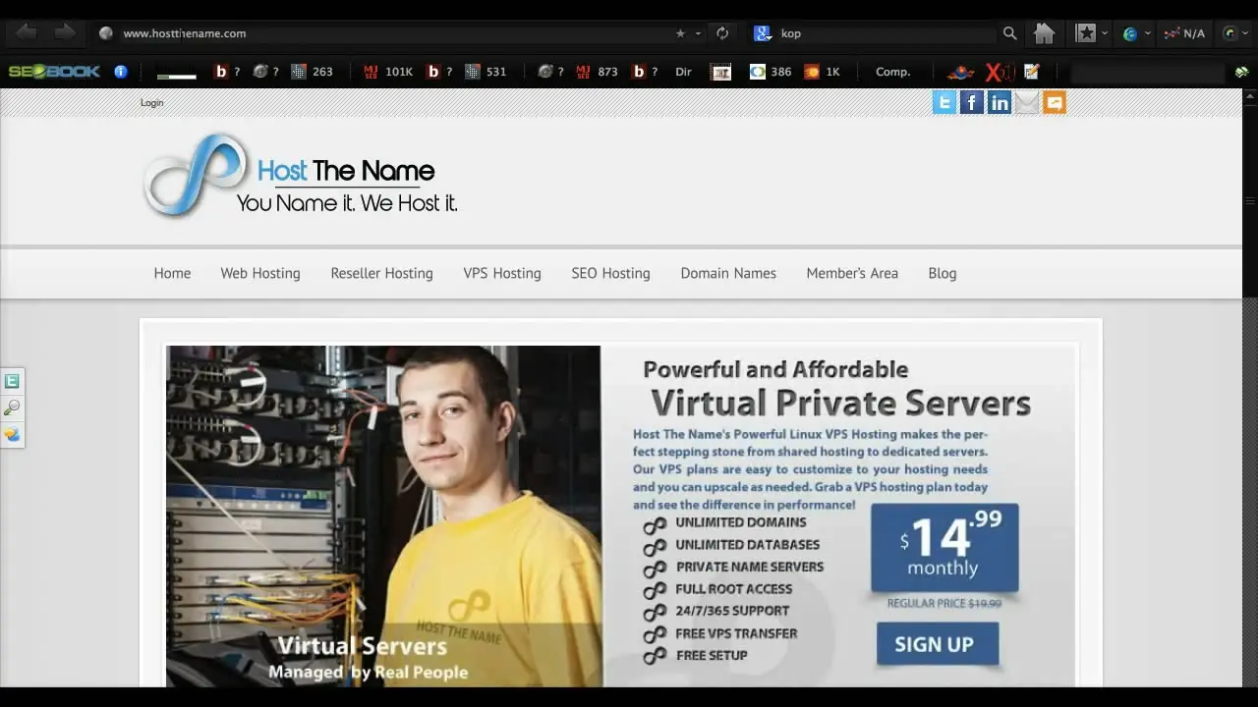Open the Google search engine selector
This screenshot has width=1258, height=707.
click(x=762, y=33)
